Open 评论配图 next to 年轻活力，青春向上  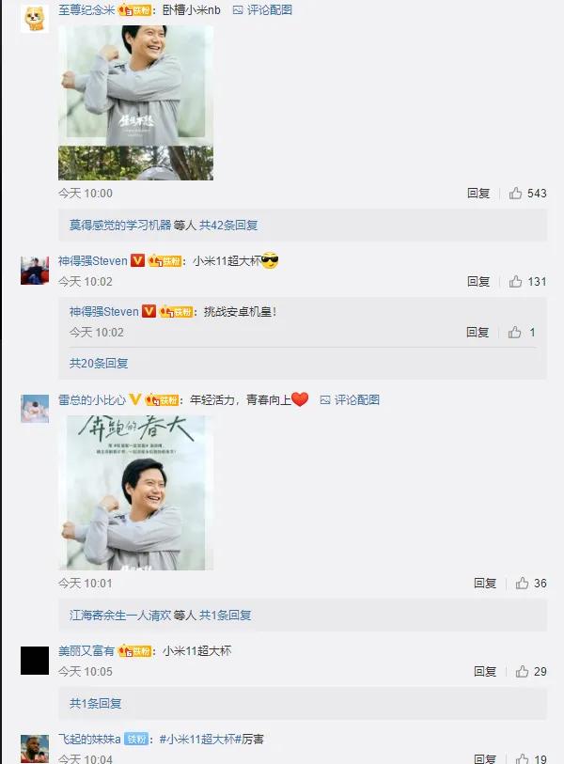click(x=350, y=400)
